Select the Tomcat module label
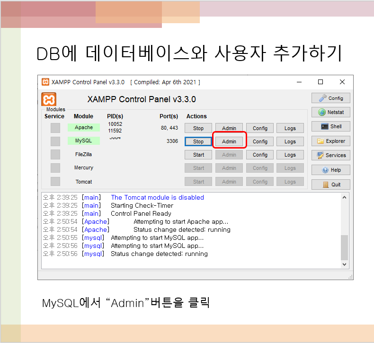The width and height of the screenshot is (374, 343). (84, 182)
